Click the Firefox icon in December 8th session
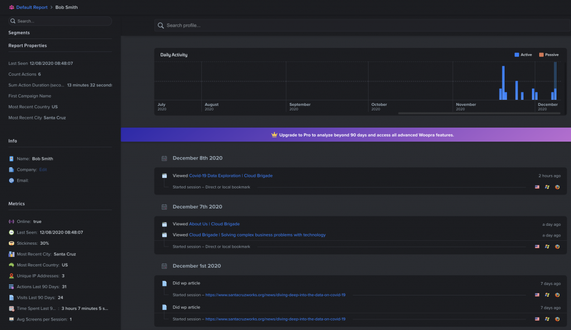This screenshot has height=330, width=571. 557,187
